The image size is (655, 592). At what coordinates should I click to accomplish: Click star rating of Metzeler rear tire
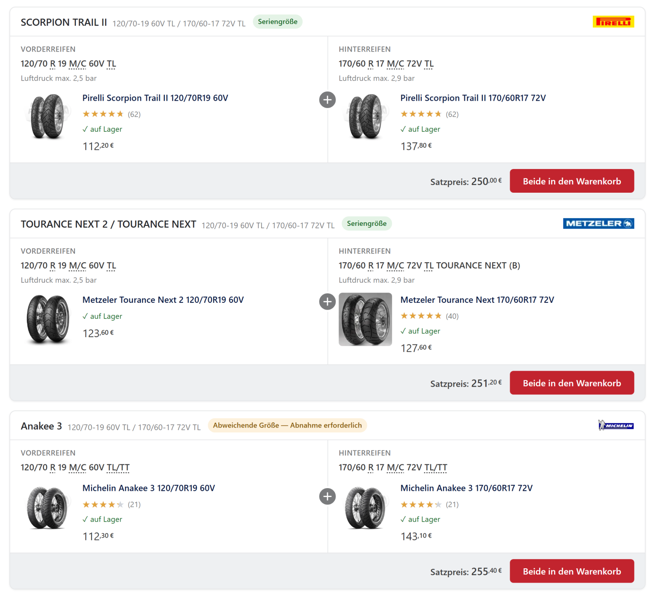(421, 316)
